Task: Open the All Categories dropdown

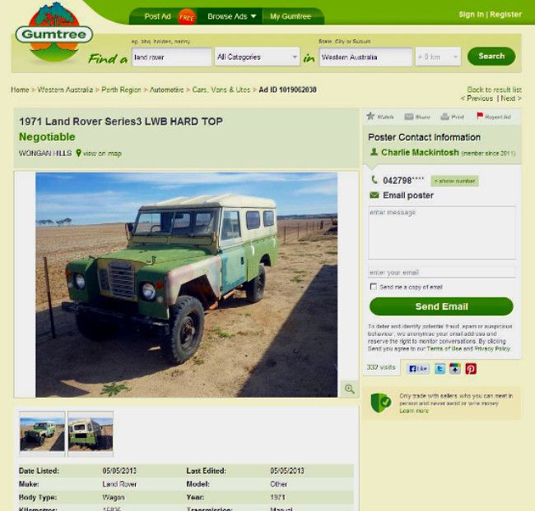Action: (x=258, y=57)
